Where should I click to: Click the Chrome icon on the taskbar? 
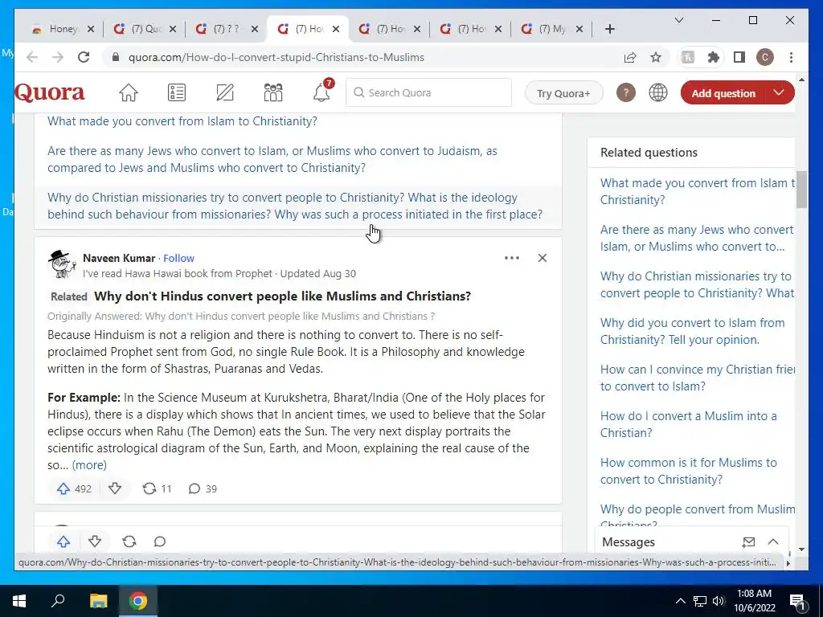pyautogui.click(x=138, y=601)
